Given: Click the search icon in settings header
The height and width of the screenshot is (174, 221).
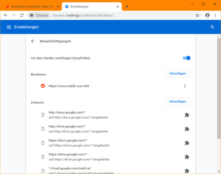Looking at the screenshot, I should 212,27.
